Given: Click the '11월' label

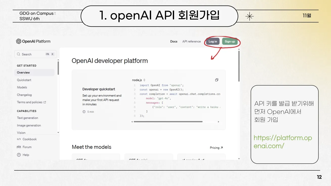Looking at the screenshot, I should pos(307,16).
